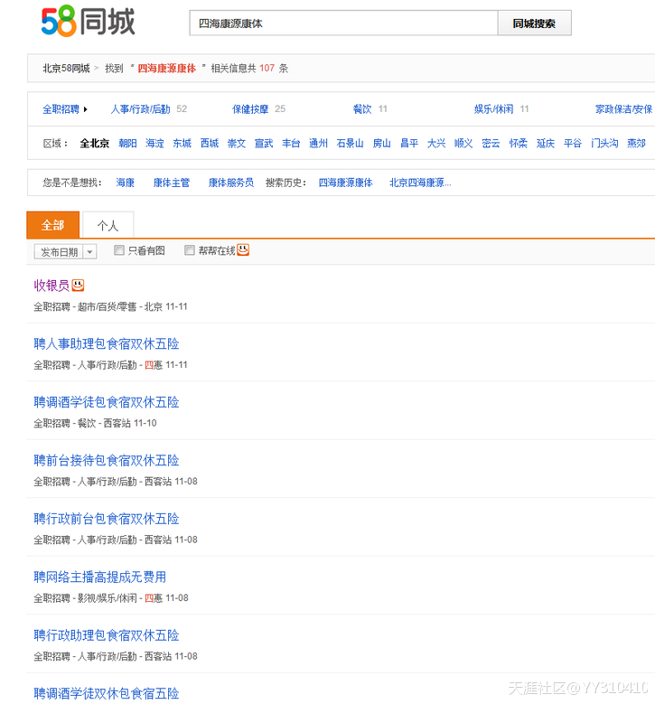The width and height of the screenshot is (655, 704).
Task: Select the 顺义 district
Action: [463, 143]
